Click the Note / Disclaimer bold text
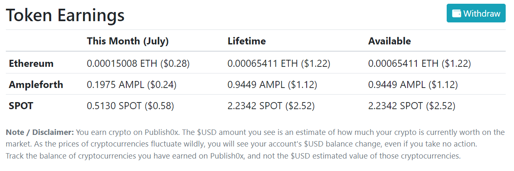The width and height of the screenshot is (514, 171). point(40,132)
